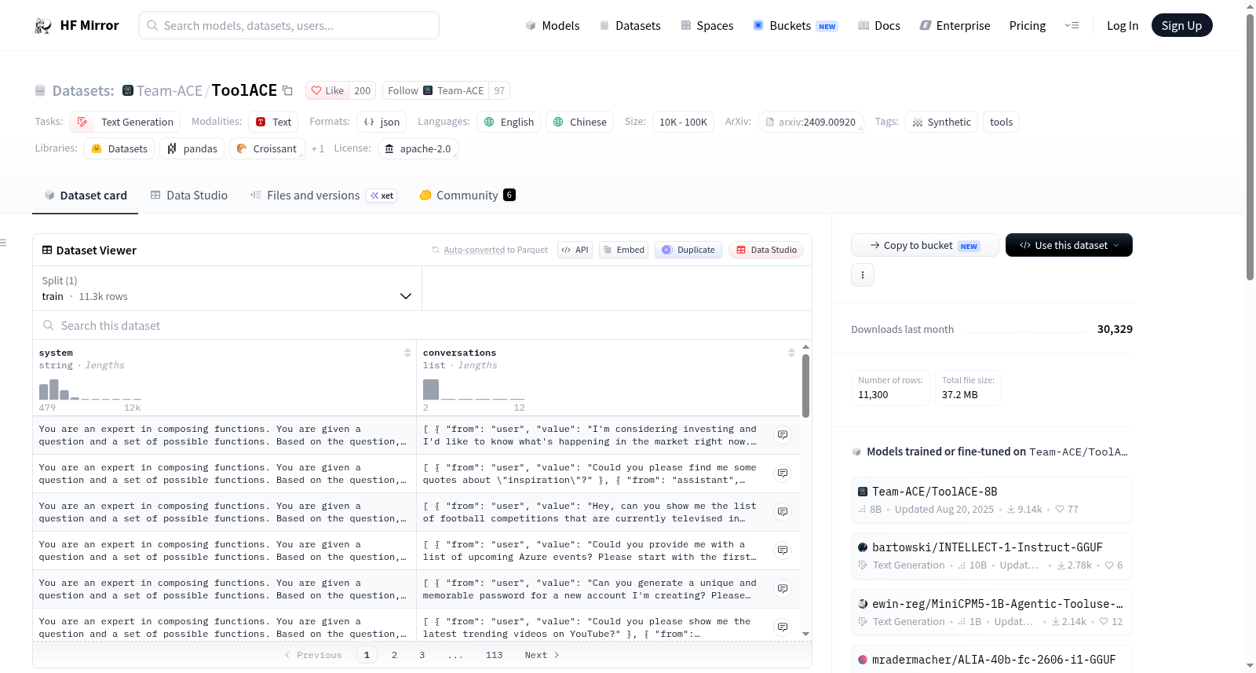The image size is (1256, 673).
Task: Click the Copy to bucket button
Action: pyautogui.click(x=925, y=245)
